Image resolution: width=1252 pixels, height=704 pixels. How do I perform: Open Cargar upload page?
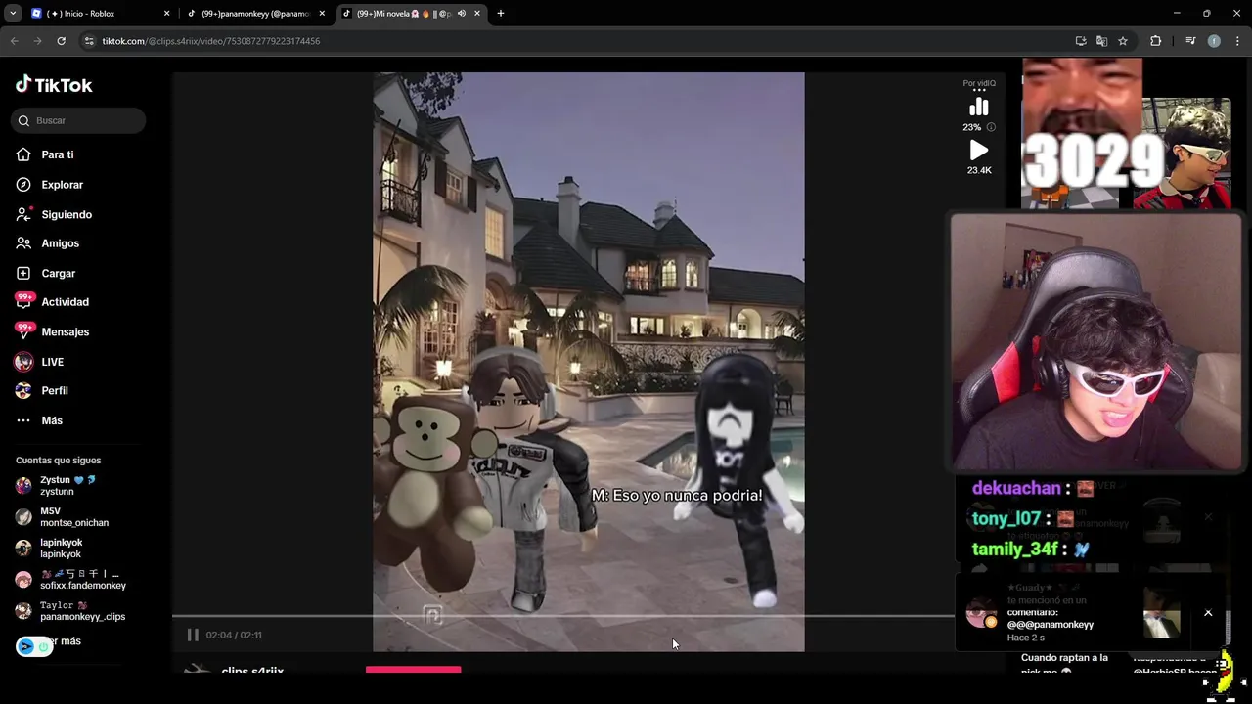coord(58,274)
